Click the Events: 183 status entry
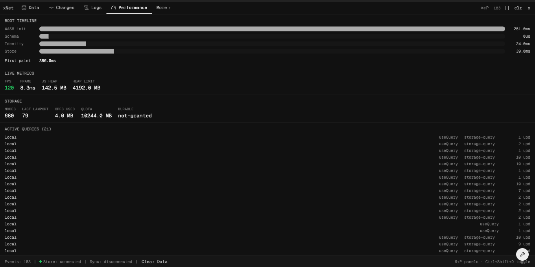The height and width of the screenshot is (267, 535). click(x=18, y=262)
